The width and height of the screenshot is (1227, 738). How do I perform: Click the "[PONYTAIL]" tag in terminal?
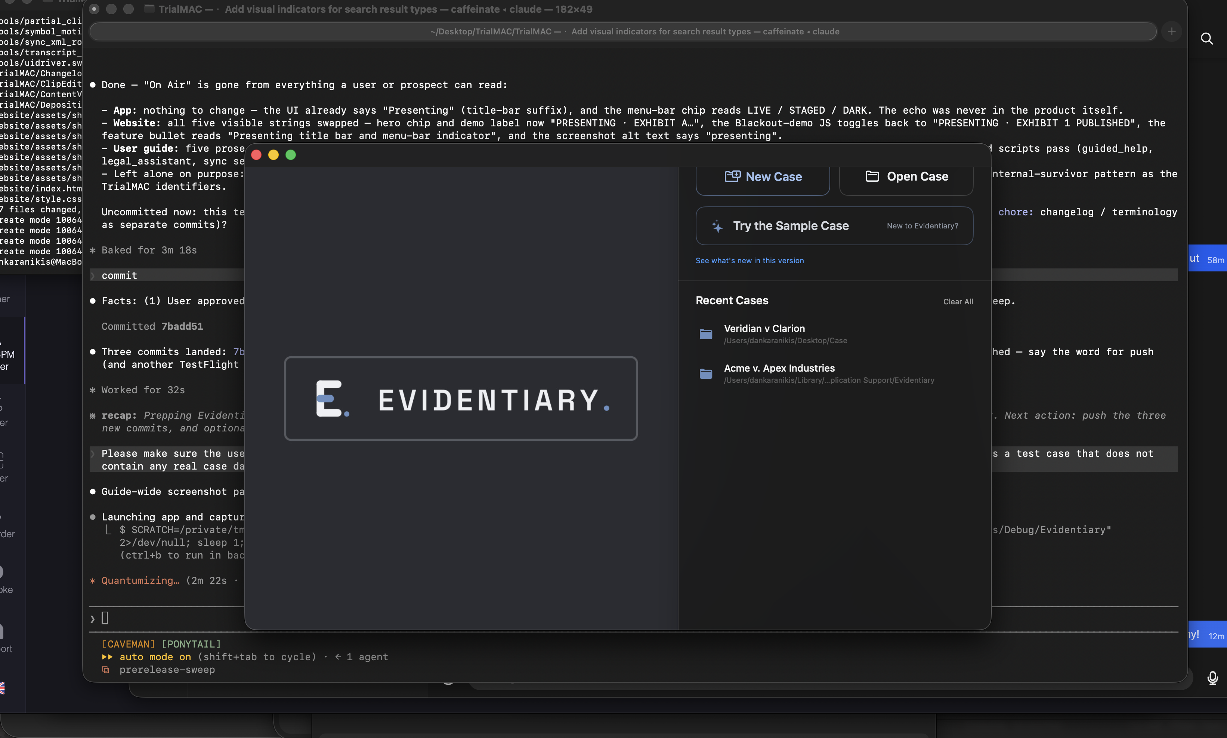[191, 644]
